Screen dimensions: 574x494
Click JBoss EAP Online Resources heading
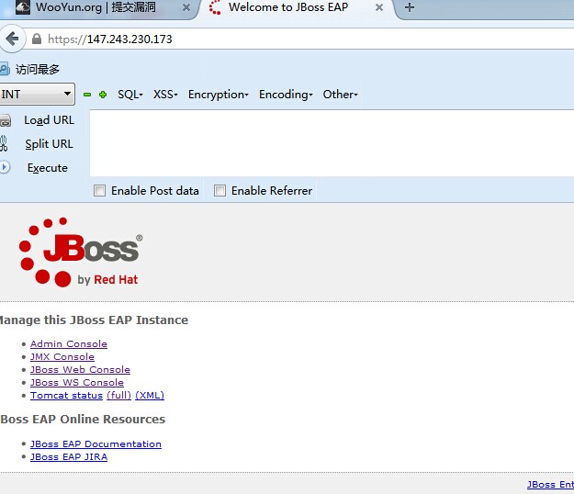(83, 419)
